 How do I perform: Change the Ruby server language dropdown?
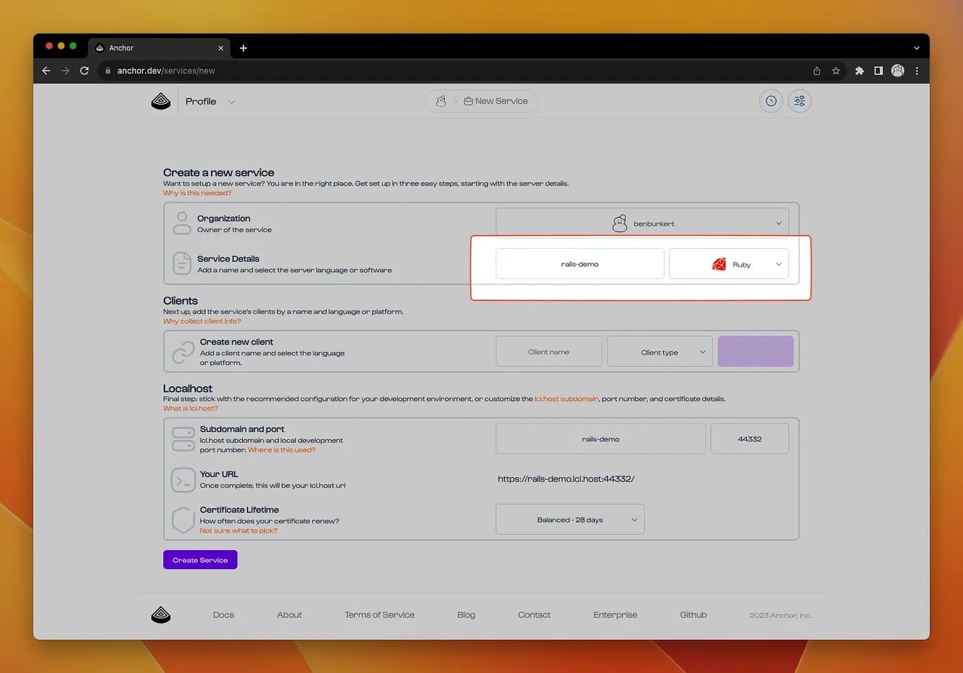click(x=728, y=264)
